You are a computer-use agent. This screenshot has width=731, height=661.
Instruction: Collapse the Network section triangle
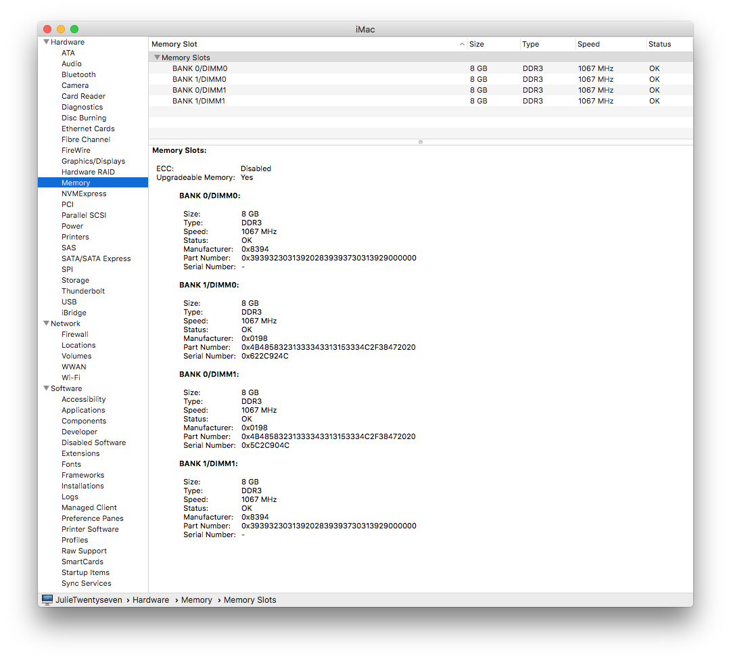pyautogui.click(x=46, y=323)
